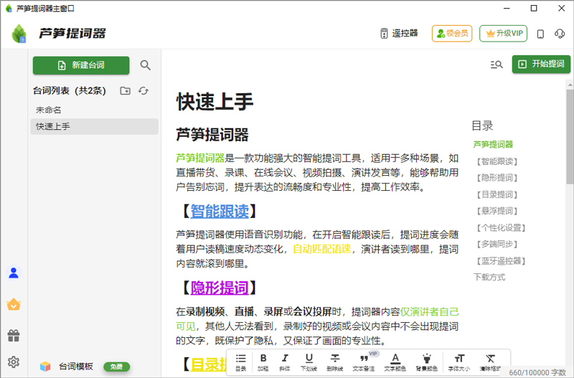The image size is (574, 378).
Task: Open find-in-document search icon
Action: pos(497,65)
